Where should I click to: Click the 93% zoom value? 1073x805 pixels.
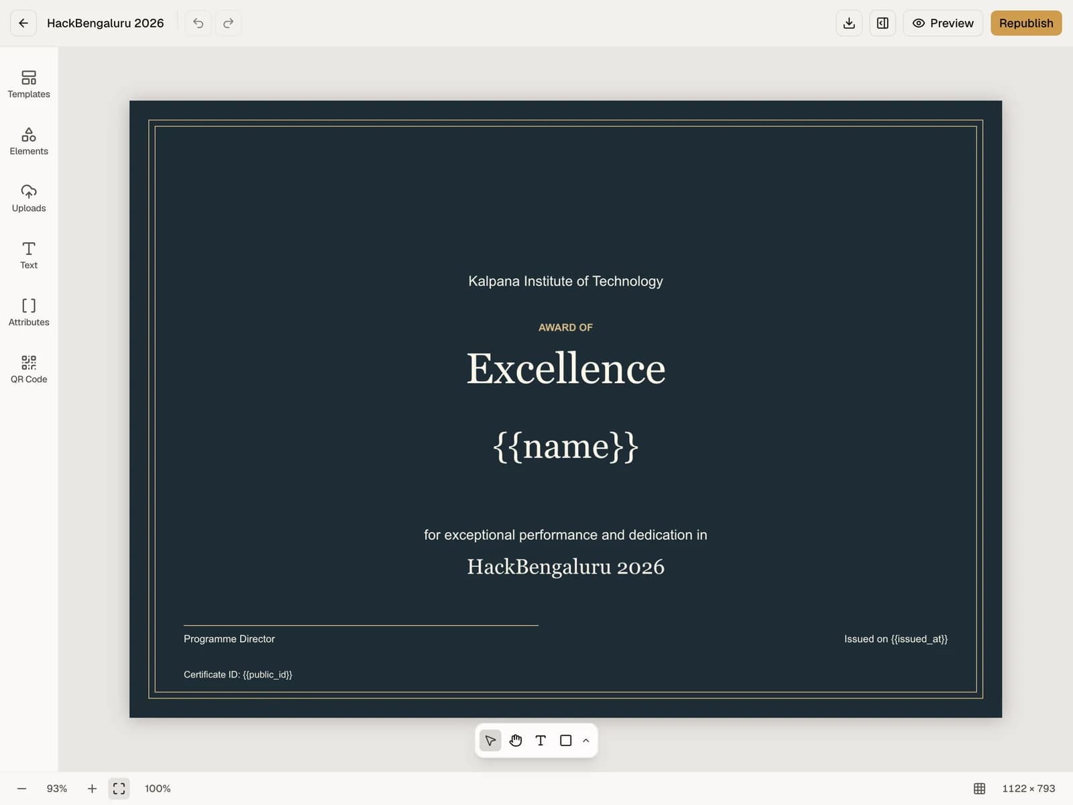pyautogui.click(x=57, y=788)
